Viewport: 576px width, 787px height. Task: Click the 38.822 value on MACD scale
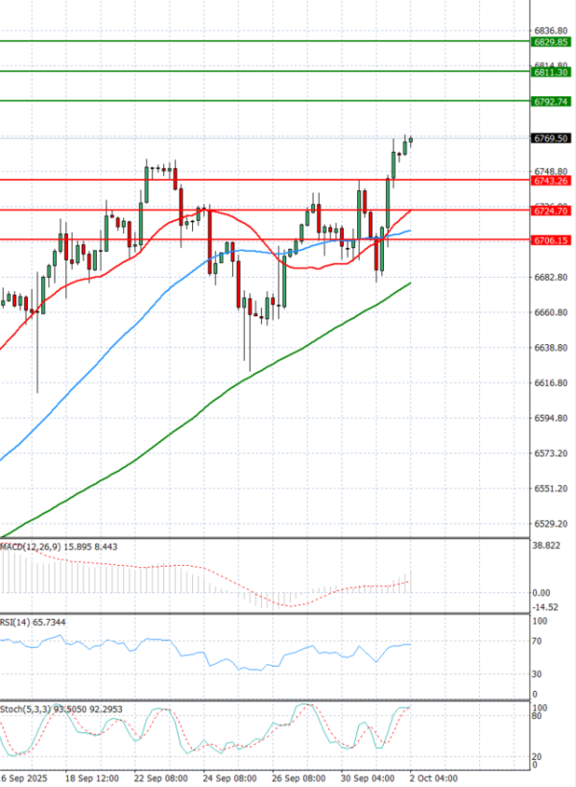coord(547,545)
